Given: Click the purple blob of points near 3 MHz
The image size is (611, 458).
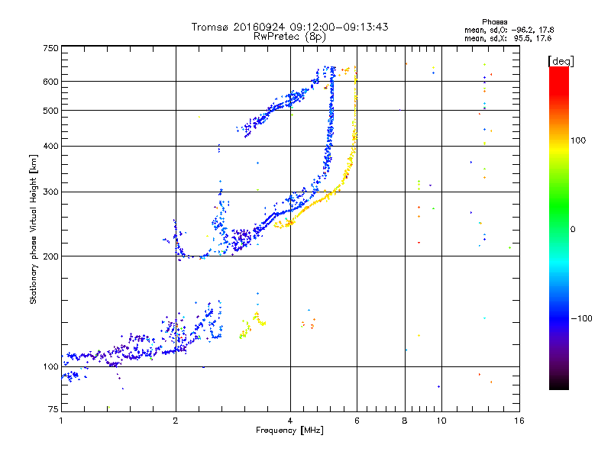Looking at the screenshot, I should (241, 240).
